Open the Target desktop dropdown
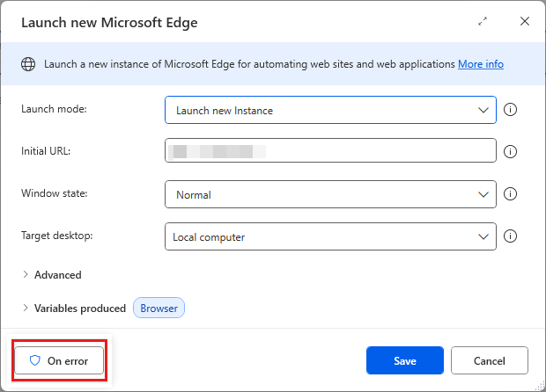 (330, 236)
